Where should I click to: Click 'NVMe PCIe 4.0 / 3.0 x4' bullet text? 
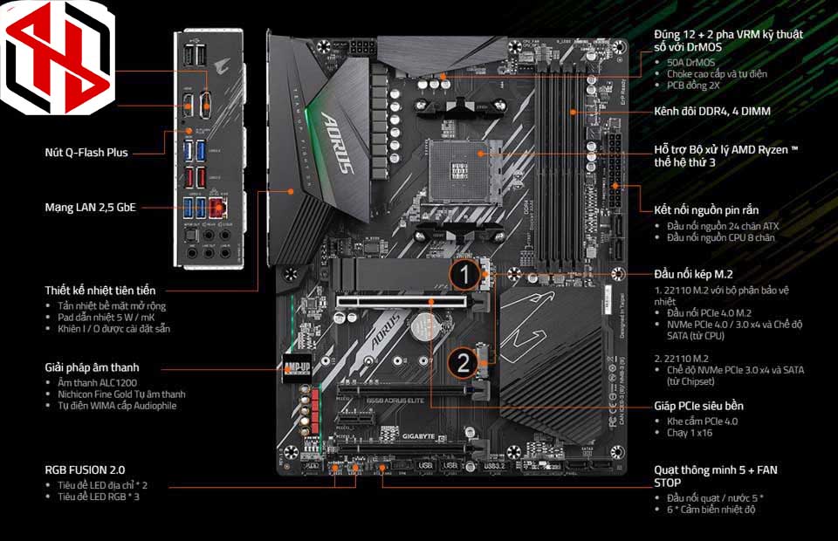pos(734,330)
